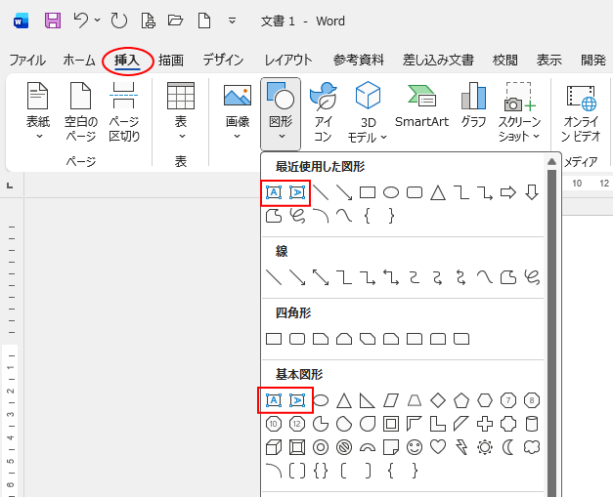Viewport: 613px width, 497px height.
Task: Select the freeform shape in 線
Action: pyautogui.click(x=508, y=277)
